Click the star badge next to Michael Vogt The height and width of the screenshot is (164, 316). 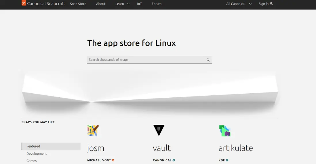(113, 160)
